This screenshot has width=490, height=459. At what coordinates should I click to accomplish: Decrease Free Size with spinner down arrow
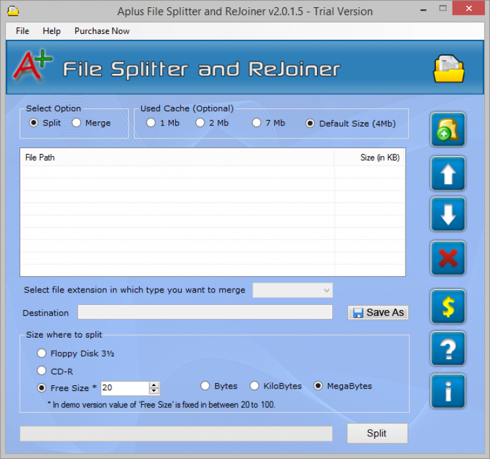coord(154,391)
